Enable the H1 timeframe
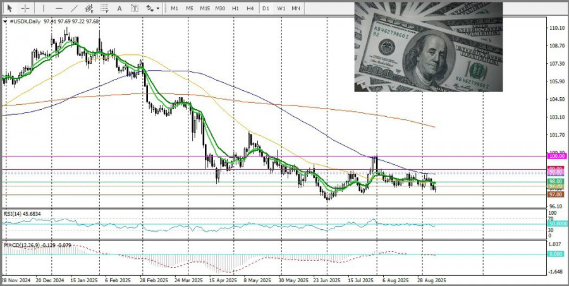 [235, 8]
